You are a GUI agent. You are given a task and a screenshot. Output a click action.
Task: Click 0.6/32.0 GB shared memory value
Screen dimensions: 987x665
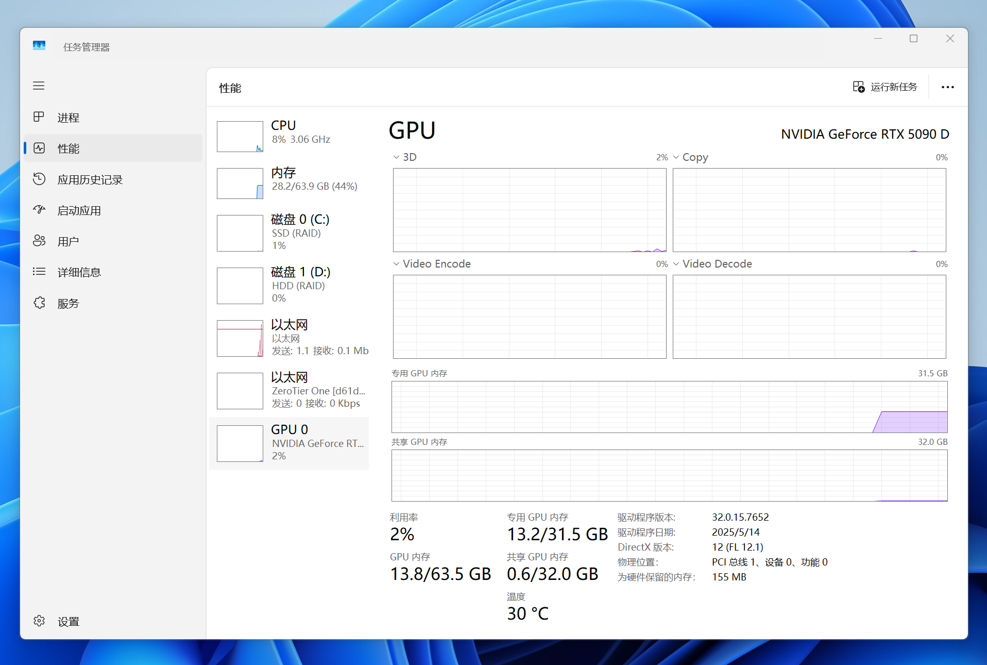coord(553,574)
